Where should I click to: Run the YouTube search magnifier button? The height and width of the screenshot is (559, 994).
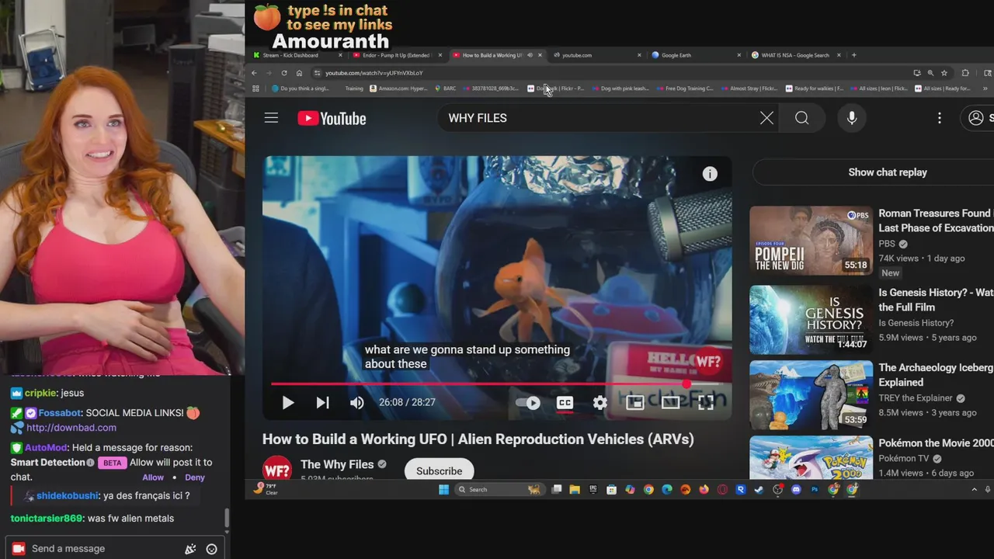point(802,118)
